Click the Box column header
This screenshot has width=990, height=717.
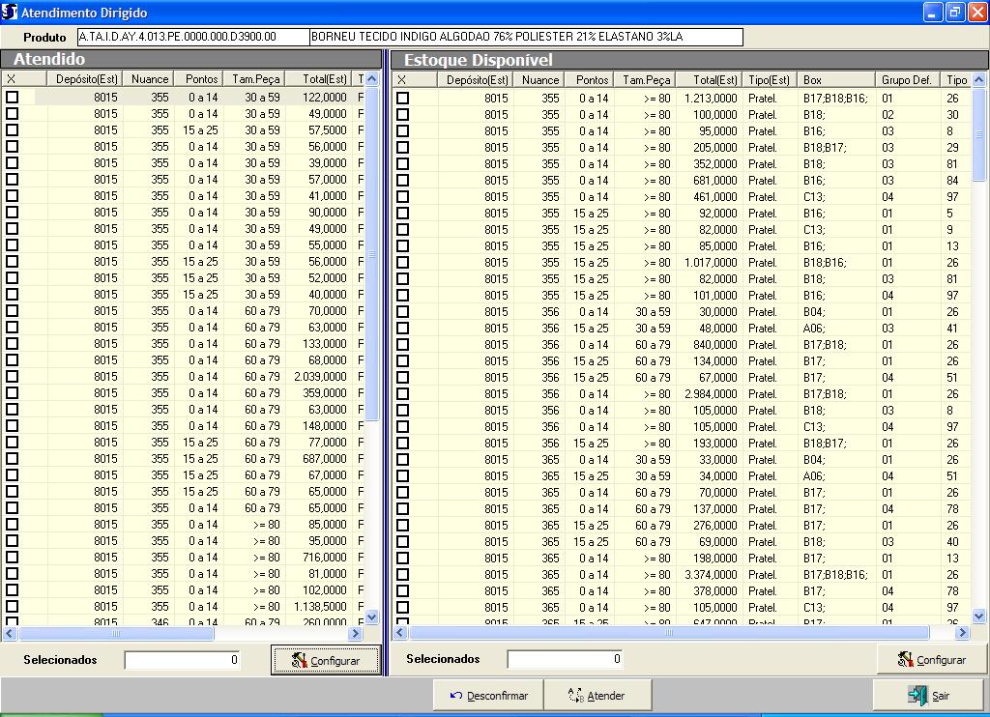pos(836,80)
